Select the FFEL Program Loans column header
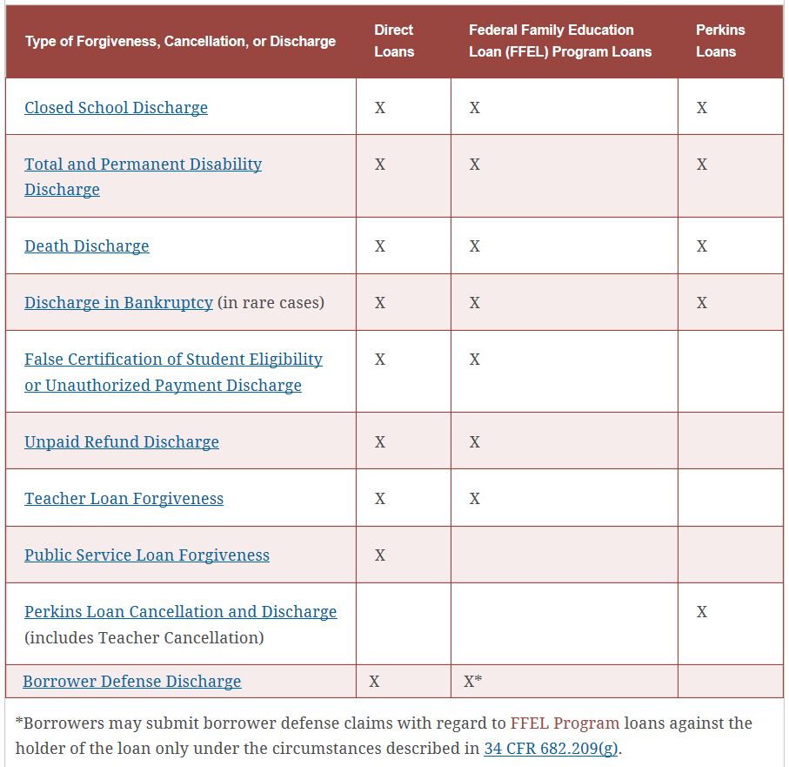This screenshot has width=789, height=767. point(559,41)
